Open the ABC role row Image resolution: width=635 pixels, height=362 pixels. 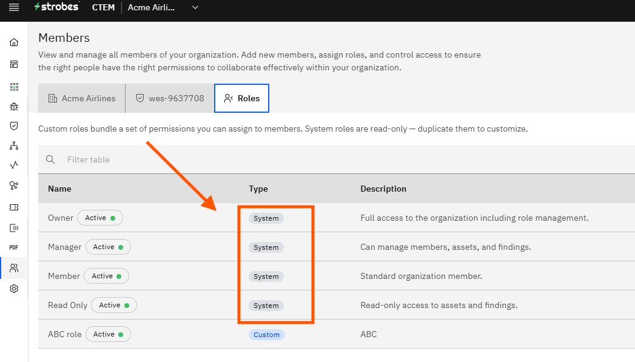pos(336,335)
